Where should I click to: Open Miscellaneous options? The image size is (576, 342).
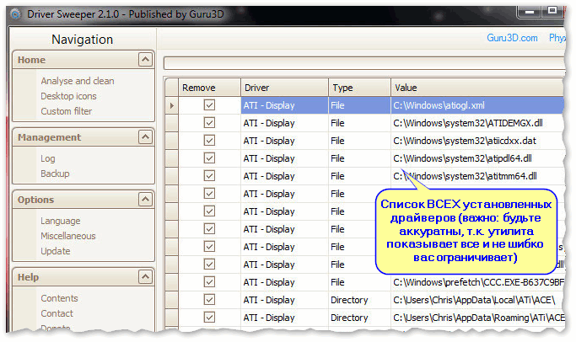point(68,236)
